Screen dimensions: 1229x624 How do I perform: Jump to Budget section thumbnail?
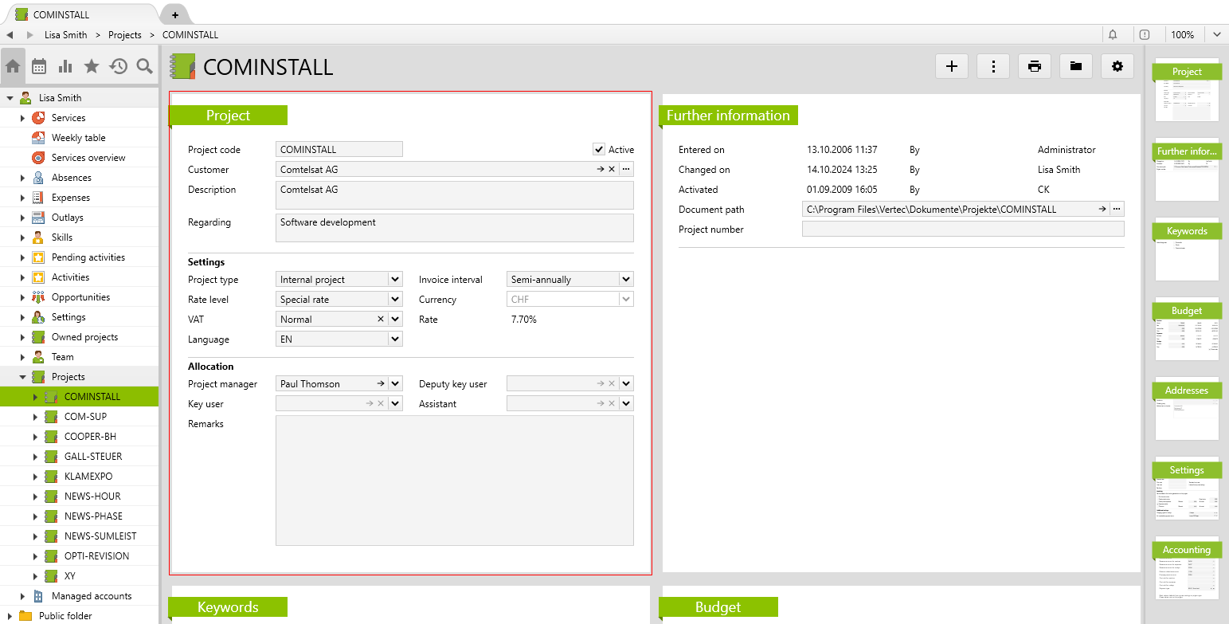coord(1187,328)
